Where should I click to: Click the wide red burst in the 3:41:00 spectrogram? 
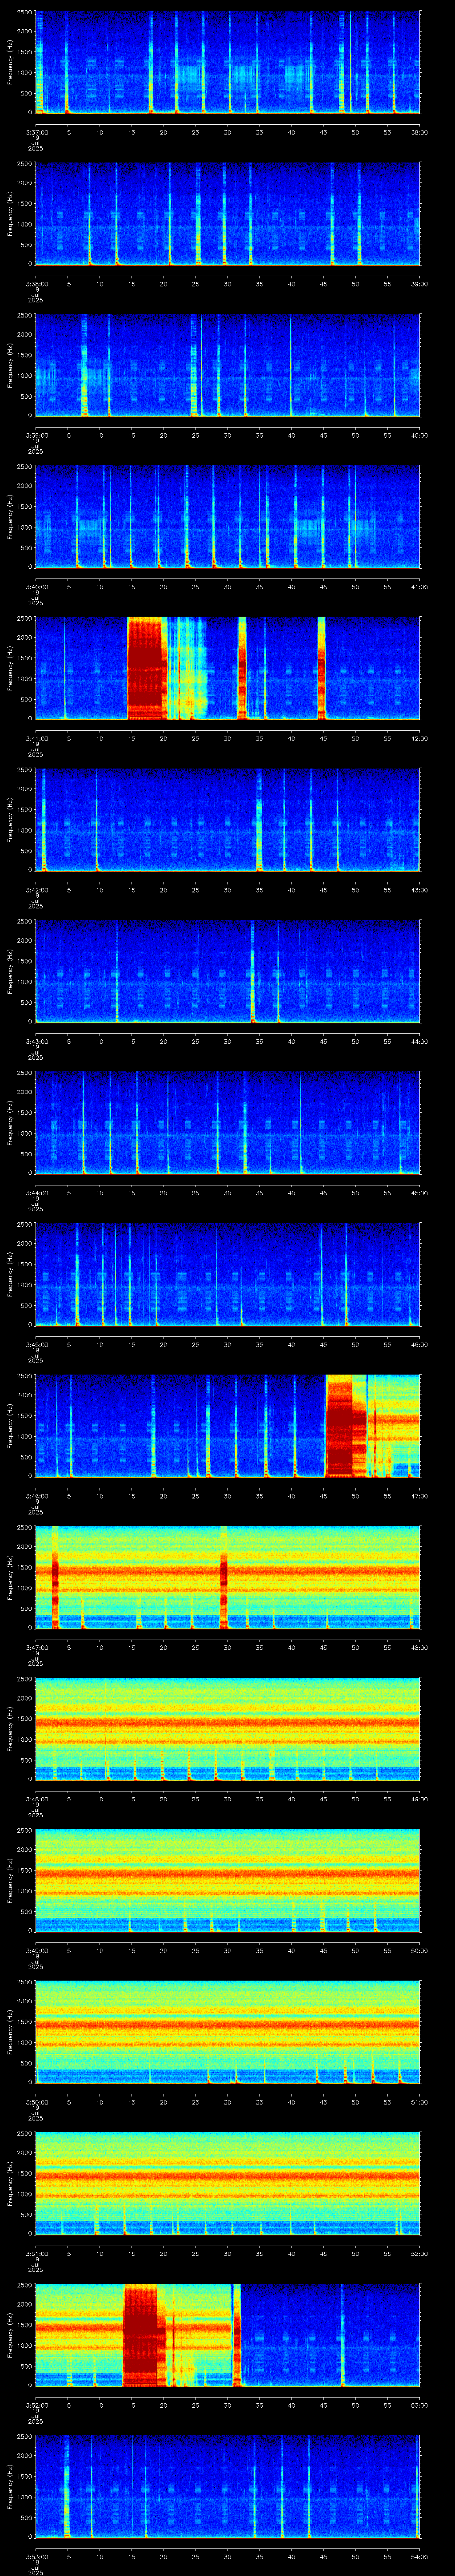click(x=146, y=668)
